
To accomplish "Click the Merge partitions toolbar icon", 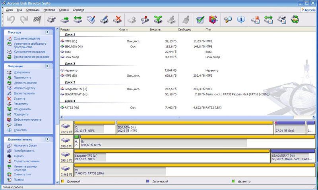I will pos(158,19).
